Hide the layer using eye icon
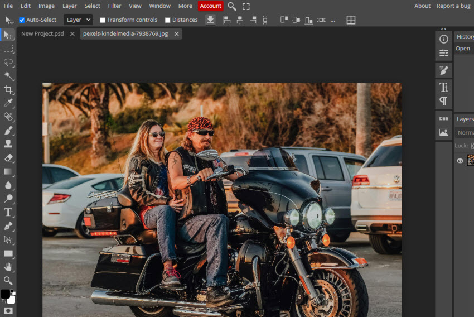This screenshot has height=317, width=474. 460,161
